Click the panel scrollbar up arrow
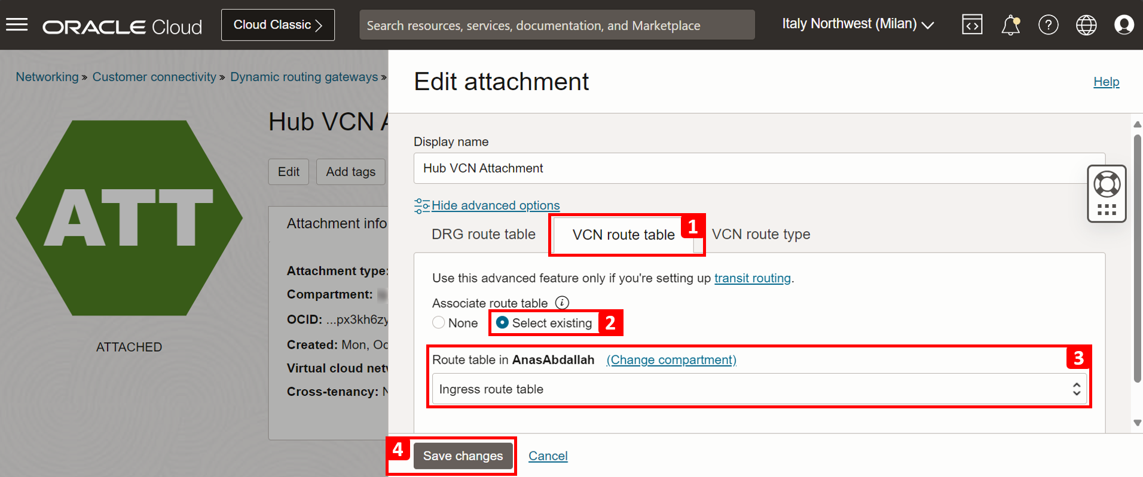 point(1137,124)
